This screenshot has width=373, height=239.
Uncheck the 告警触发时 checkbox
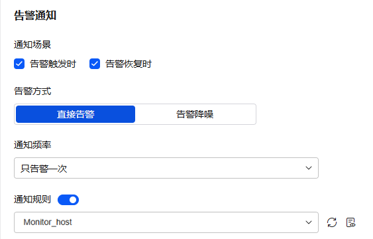point(19,64)
